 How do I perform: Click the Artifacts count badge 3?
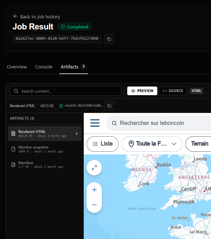click(84, 66)
